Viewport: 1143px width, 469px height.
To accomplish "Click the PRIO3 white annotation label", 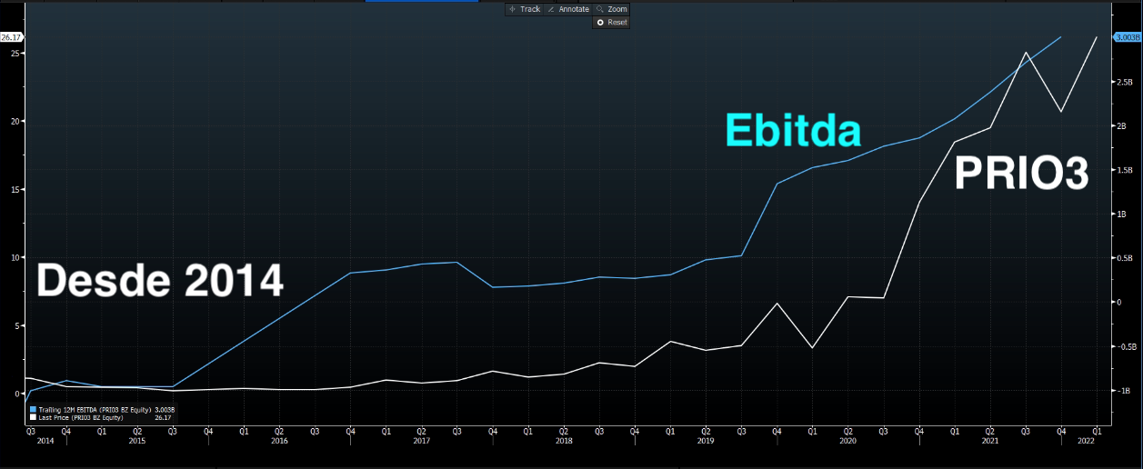I will tap(1021, 174).
